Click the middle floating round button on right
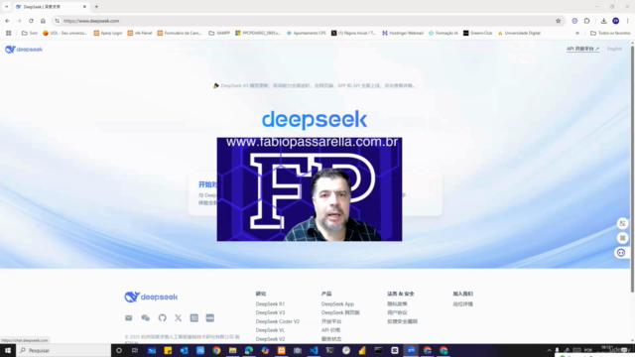The height and width of the screenshot is (357, 635). [622, 238]
